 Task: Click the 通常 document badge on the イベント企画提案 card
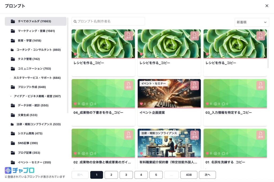pyautogui.click(x=195, y=85)
